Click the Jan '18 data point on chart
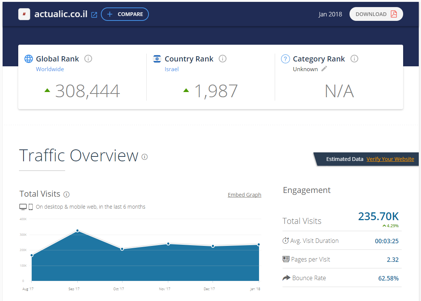The width and height of the screenshot is (421, 301). pyautogui.click(x=258, y=245)
